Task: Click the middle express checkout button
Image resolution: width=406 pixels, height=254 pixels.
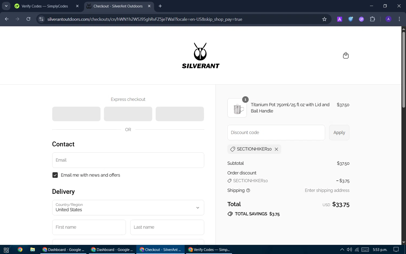Action: 128,114
